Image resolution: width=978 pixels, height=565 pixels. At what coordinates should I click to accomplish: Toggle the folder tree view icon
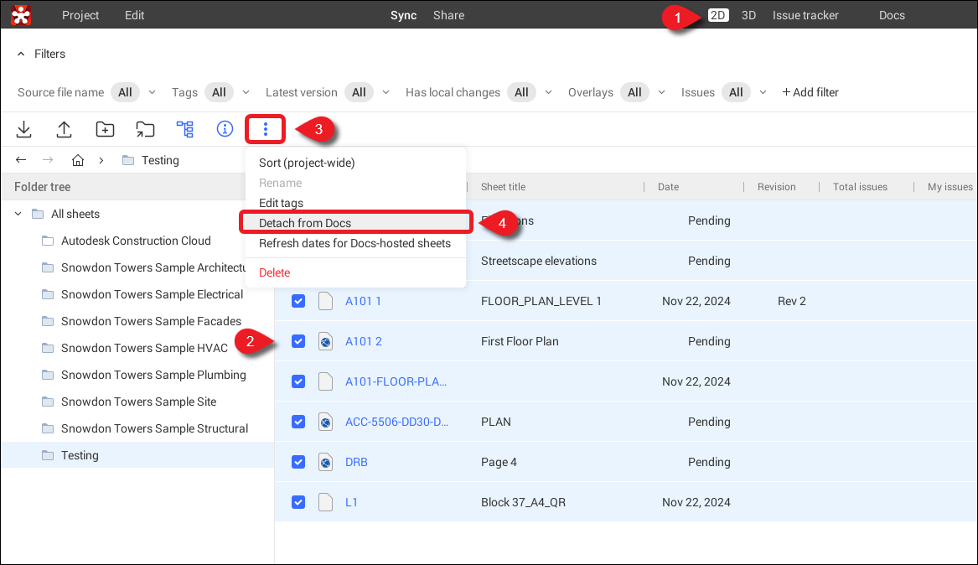[184, 129]
